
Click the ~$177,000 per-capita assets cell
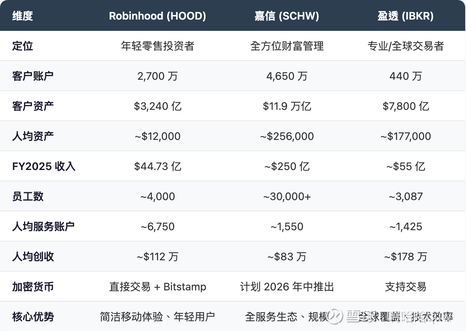coord(405,136)
